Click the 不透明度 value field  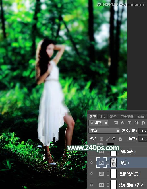(x=143, y=131)
